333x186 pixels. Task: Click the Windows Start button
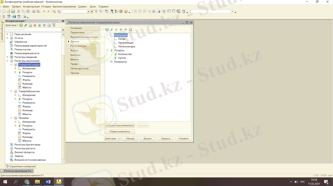click(5, 182)
